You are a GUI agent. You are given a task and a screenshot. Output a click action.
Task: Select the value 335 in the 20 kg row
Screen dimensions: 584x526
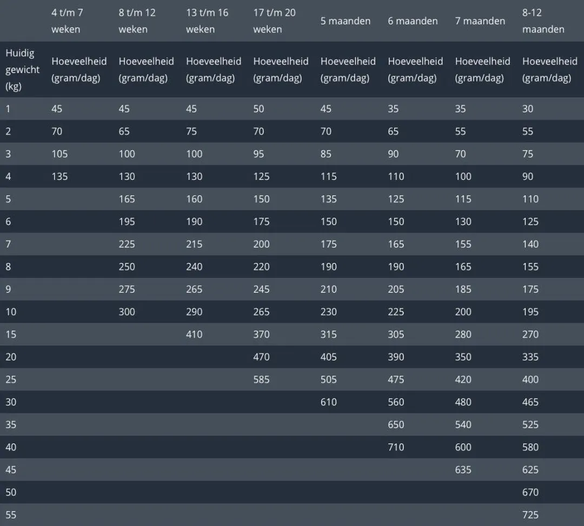click(530, 357)
